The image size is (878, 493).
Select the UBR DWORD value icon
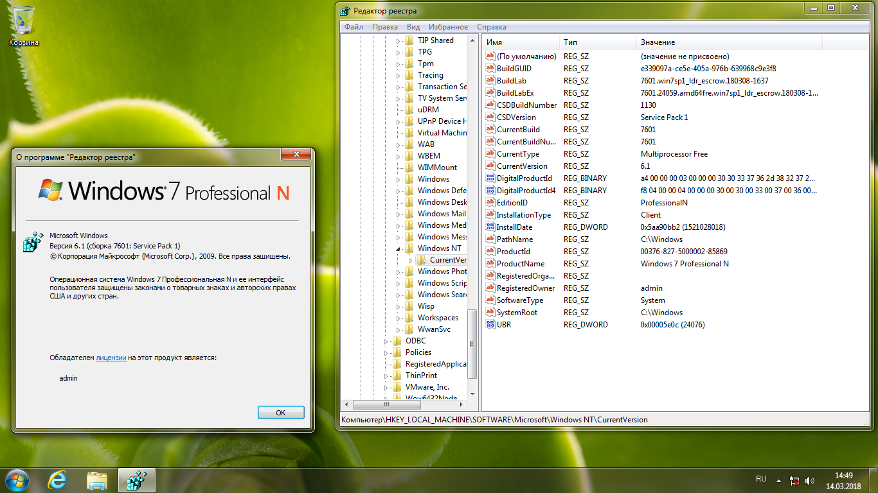pos(490,325)
